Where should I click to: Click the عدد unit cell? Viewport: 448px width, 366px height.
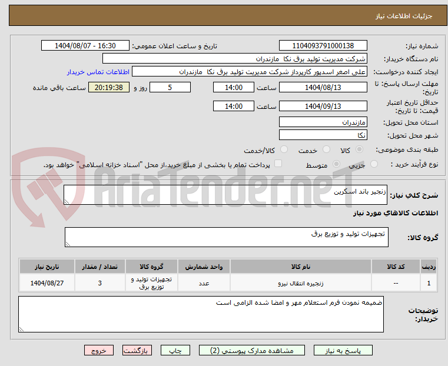[204, 283]
